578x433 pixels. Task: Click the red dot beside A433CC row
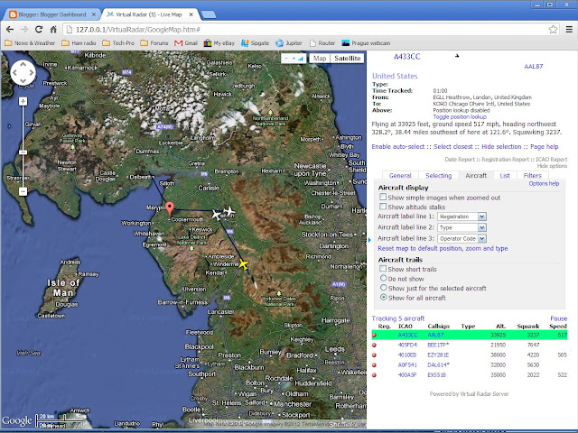pos(374,335)
